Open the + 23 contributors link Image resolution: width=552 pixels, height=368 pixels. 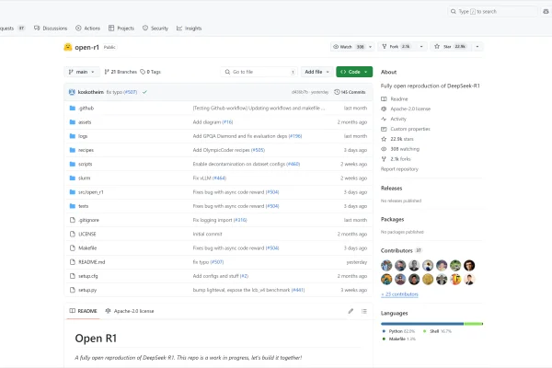click(399, 294)
